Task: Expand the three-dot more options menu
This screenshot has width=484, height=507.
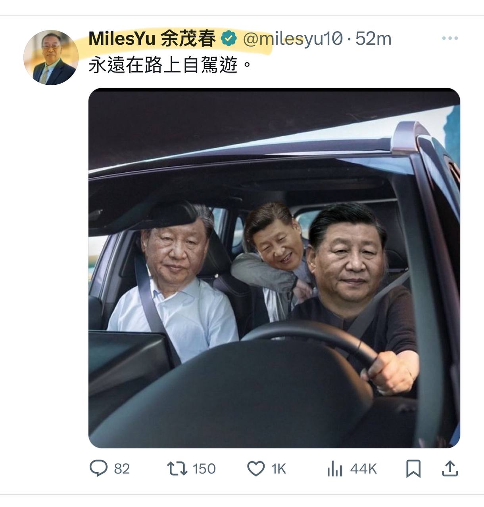Action: (450, 38)
